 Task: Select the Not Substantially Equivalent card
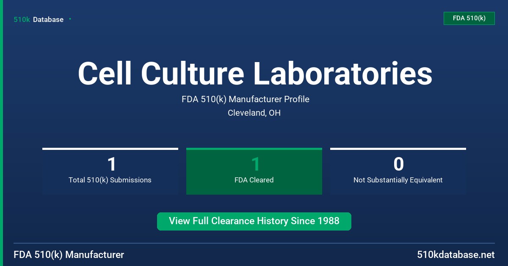[398, 171]
